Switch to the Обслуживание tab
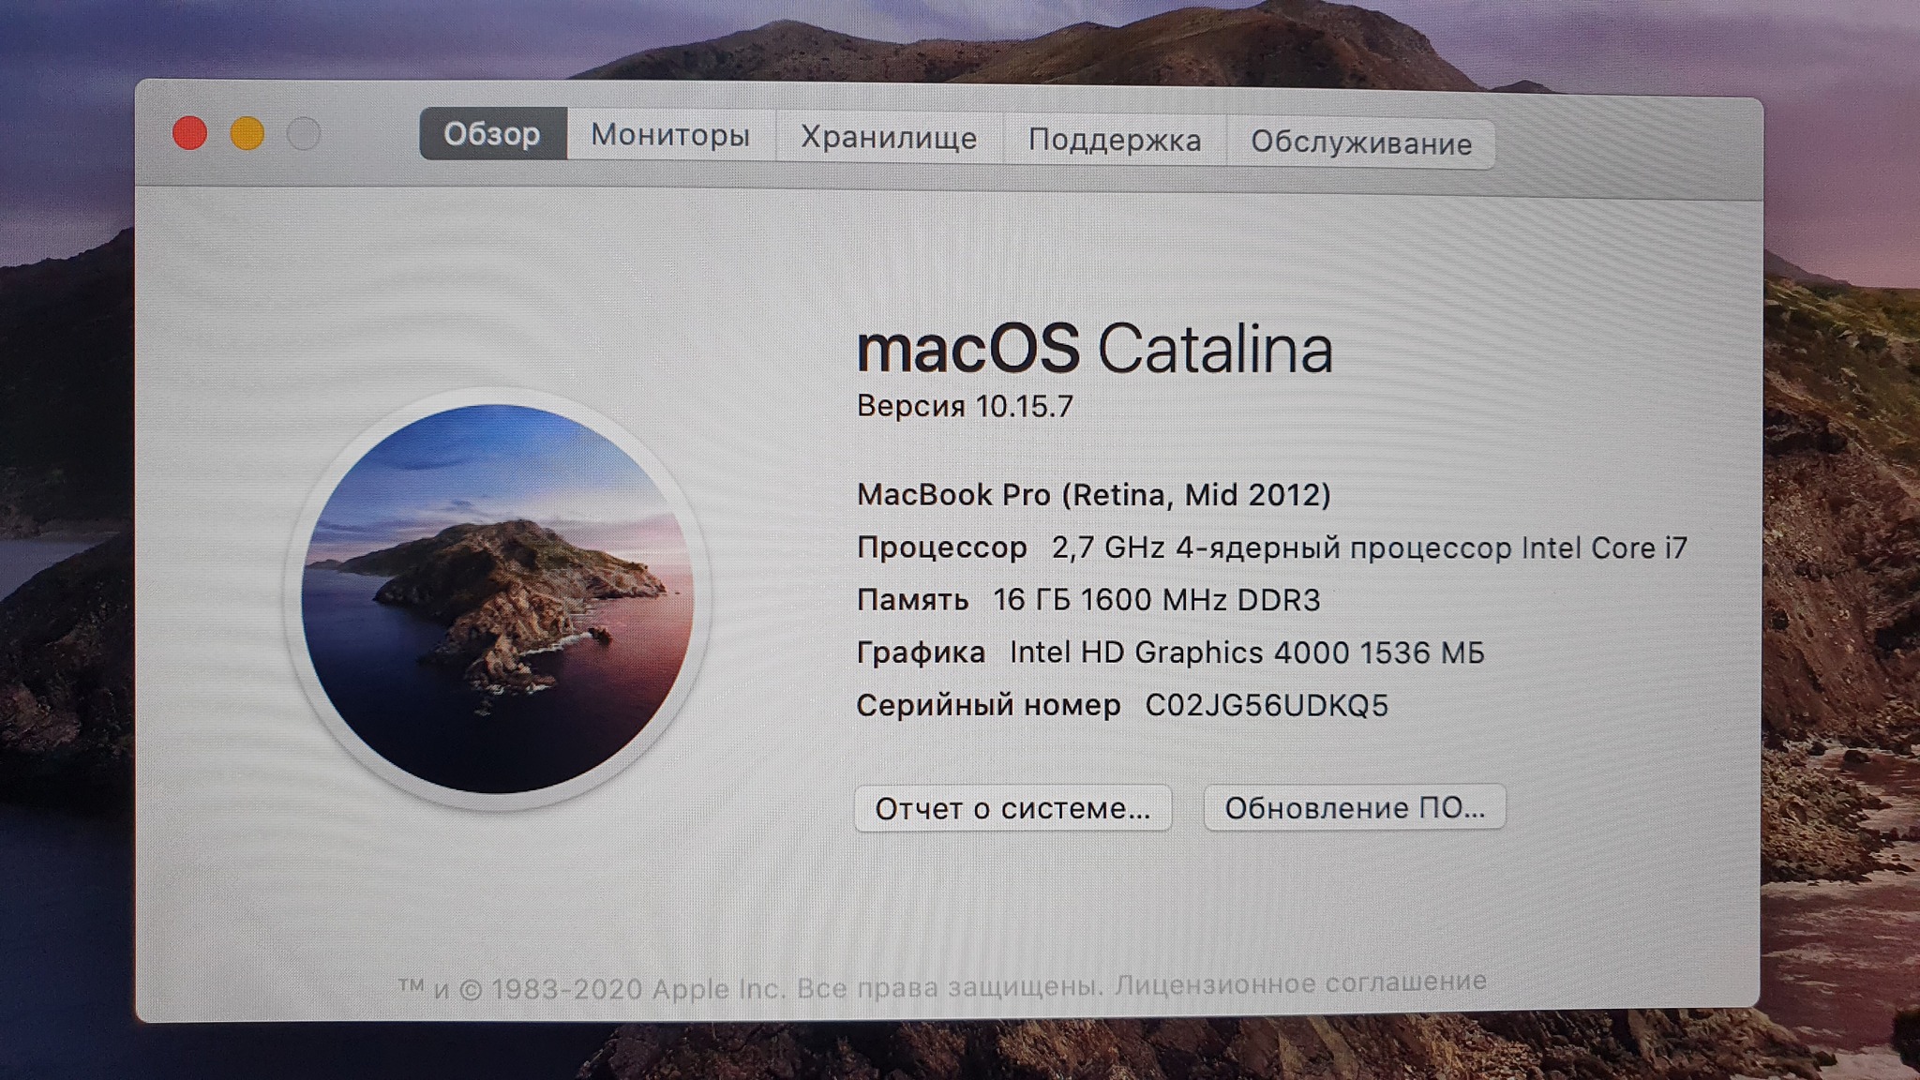This screenshot has height=1080, width=1920. pos(1360,143)
